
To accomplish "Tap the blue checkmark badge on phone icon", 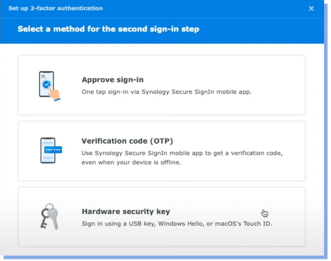I will click(47, 84).
